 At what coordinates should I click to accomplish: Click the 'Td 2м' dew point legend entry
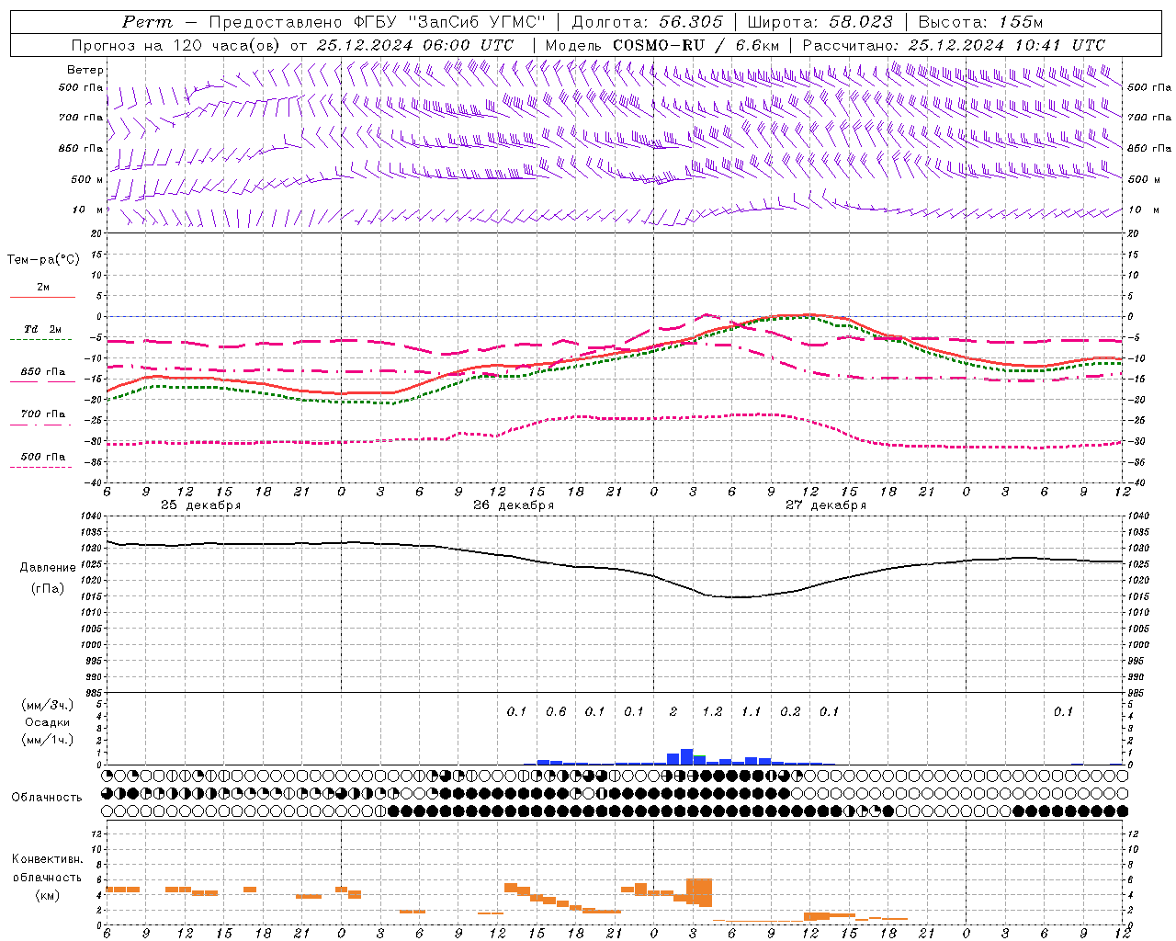coord(43,329)
